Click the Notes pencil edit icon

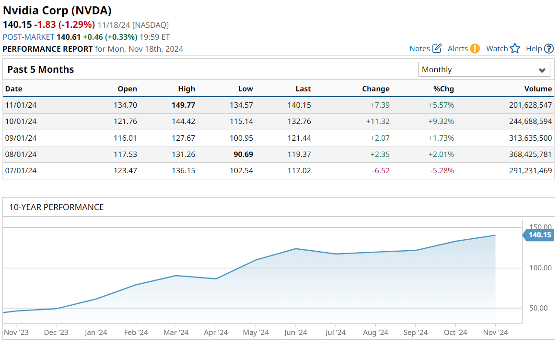pyautogui.click(x=437, y=48)
